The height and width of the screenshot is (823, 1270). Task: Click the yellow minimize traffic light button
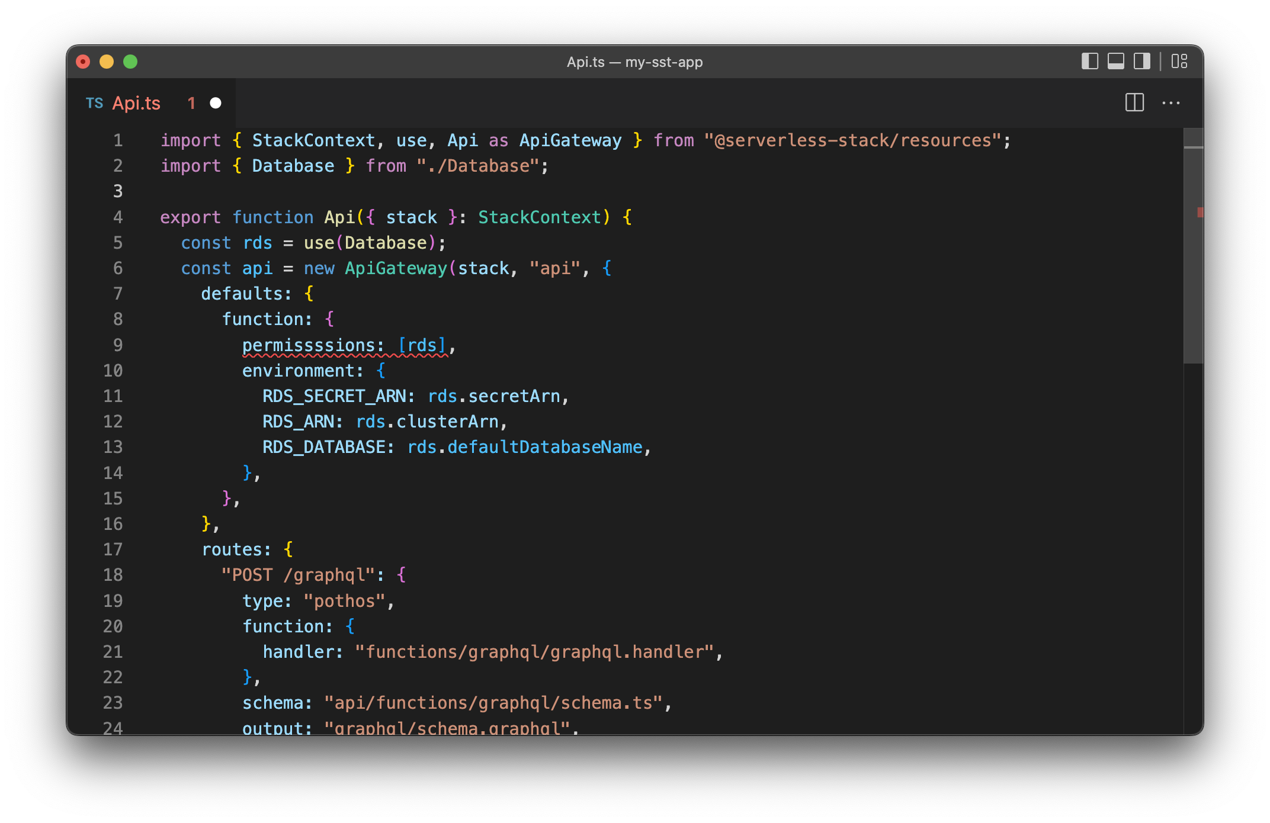(107, 61)
